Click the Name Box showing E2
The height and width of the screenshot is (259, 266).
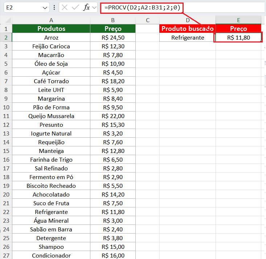coord(26,8)
